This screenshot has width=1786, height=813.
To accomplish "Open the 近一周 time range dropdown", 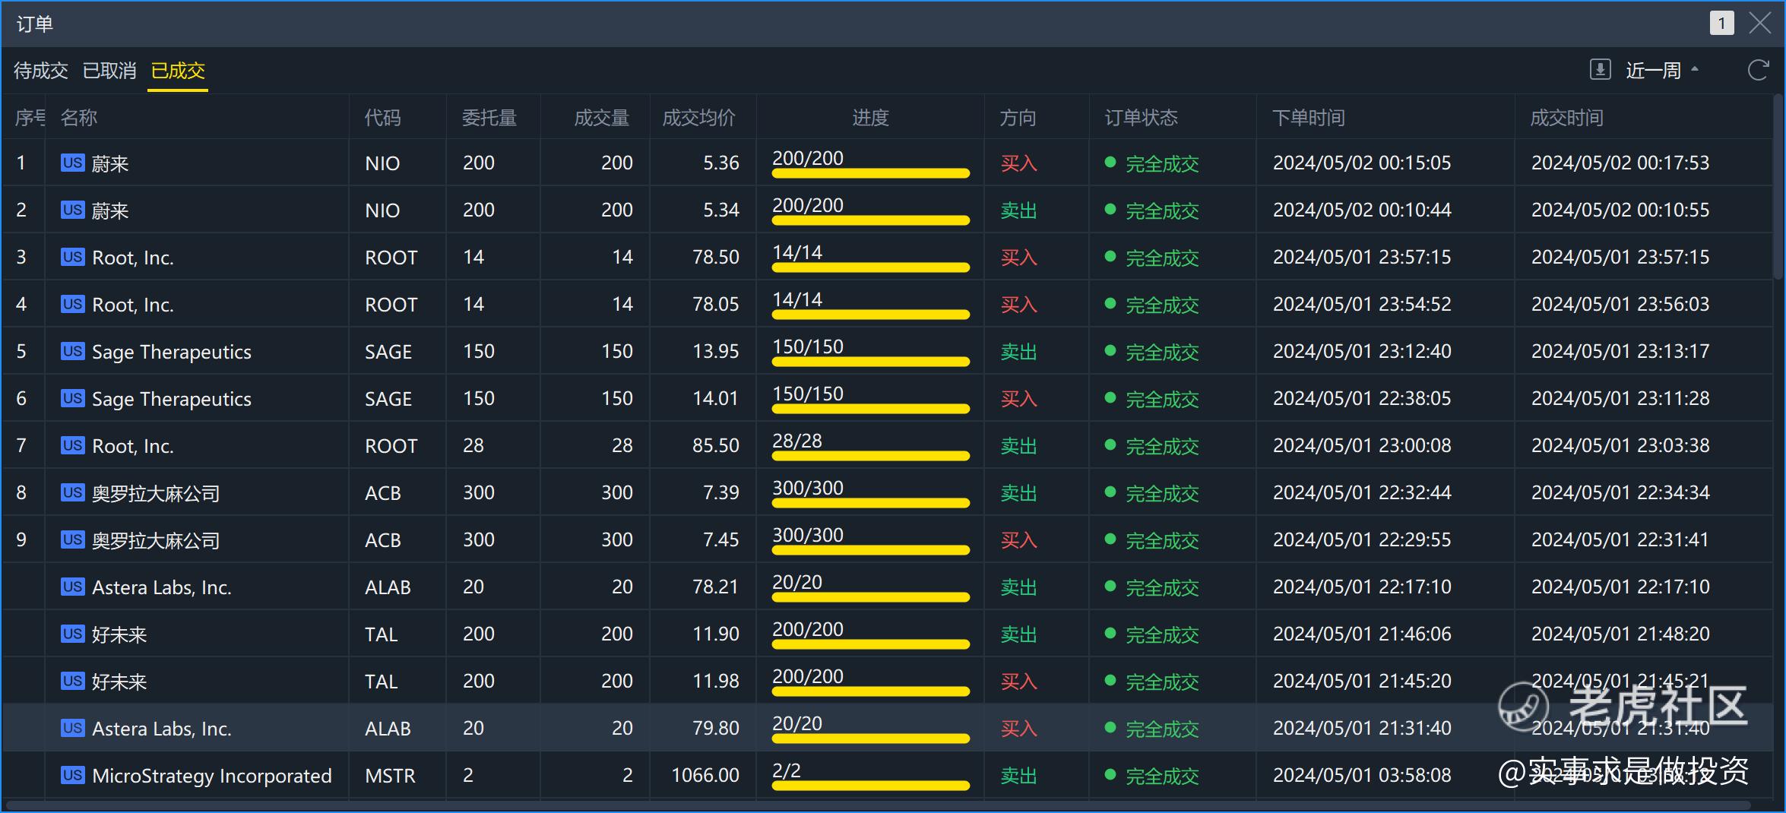I will [1662, 71].
